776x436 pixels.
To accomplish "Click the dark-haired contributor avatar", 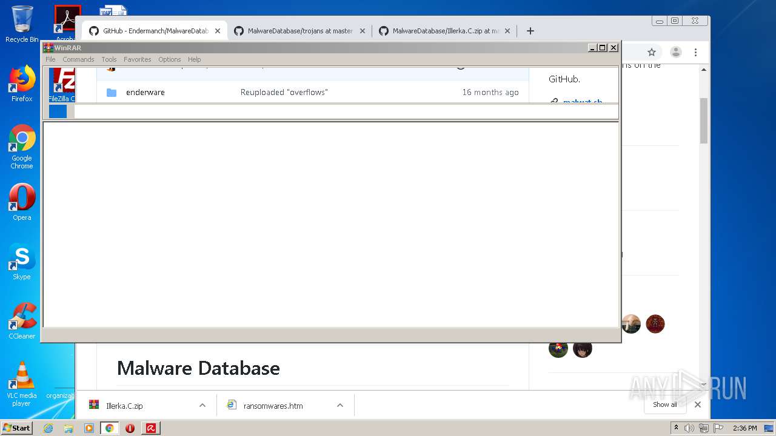I will point(583,348).
